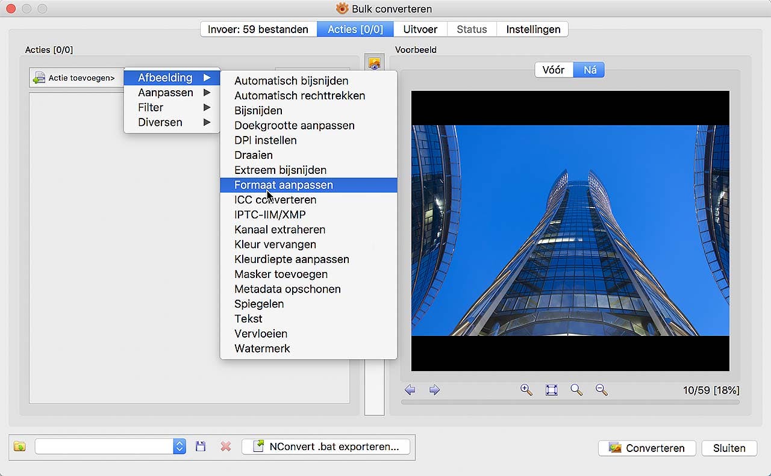Add the Kanaal extraheren action
771x476 pixels.
click(308, 229)
